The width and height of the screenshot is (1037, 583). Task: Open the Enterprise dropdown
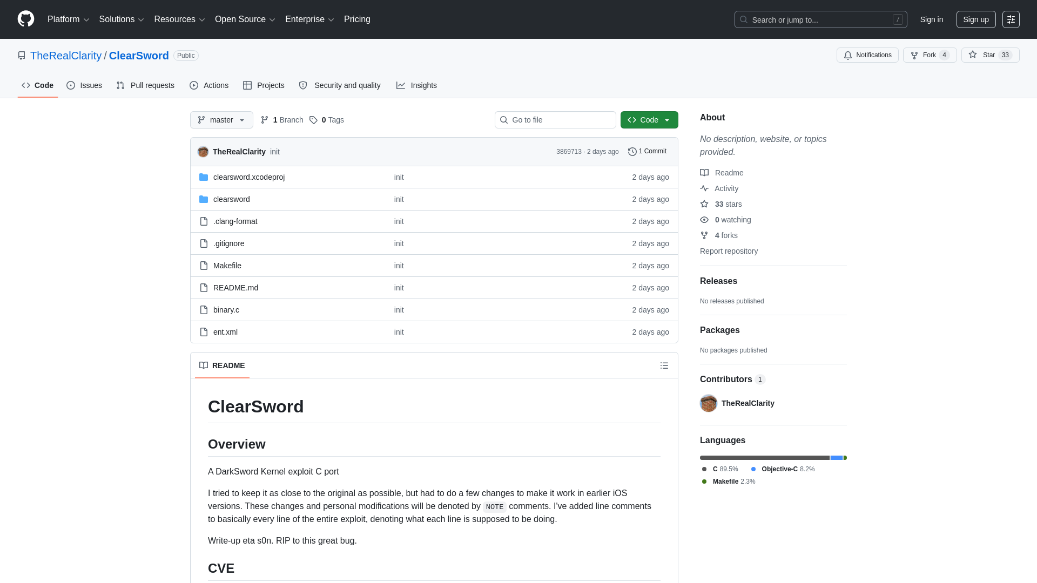[309, 19]
